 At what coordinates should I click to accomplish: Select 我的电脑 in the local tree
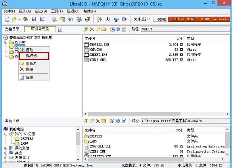pyautogui.click(x=16, y=129)
